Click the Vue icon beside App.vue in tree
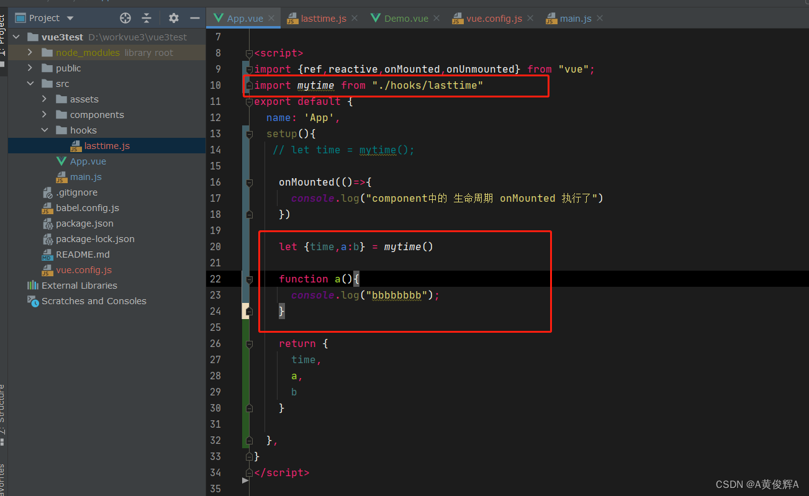The height and width of the screenshot is (496, 809). [61, 161]
